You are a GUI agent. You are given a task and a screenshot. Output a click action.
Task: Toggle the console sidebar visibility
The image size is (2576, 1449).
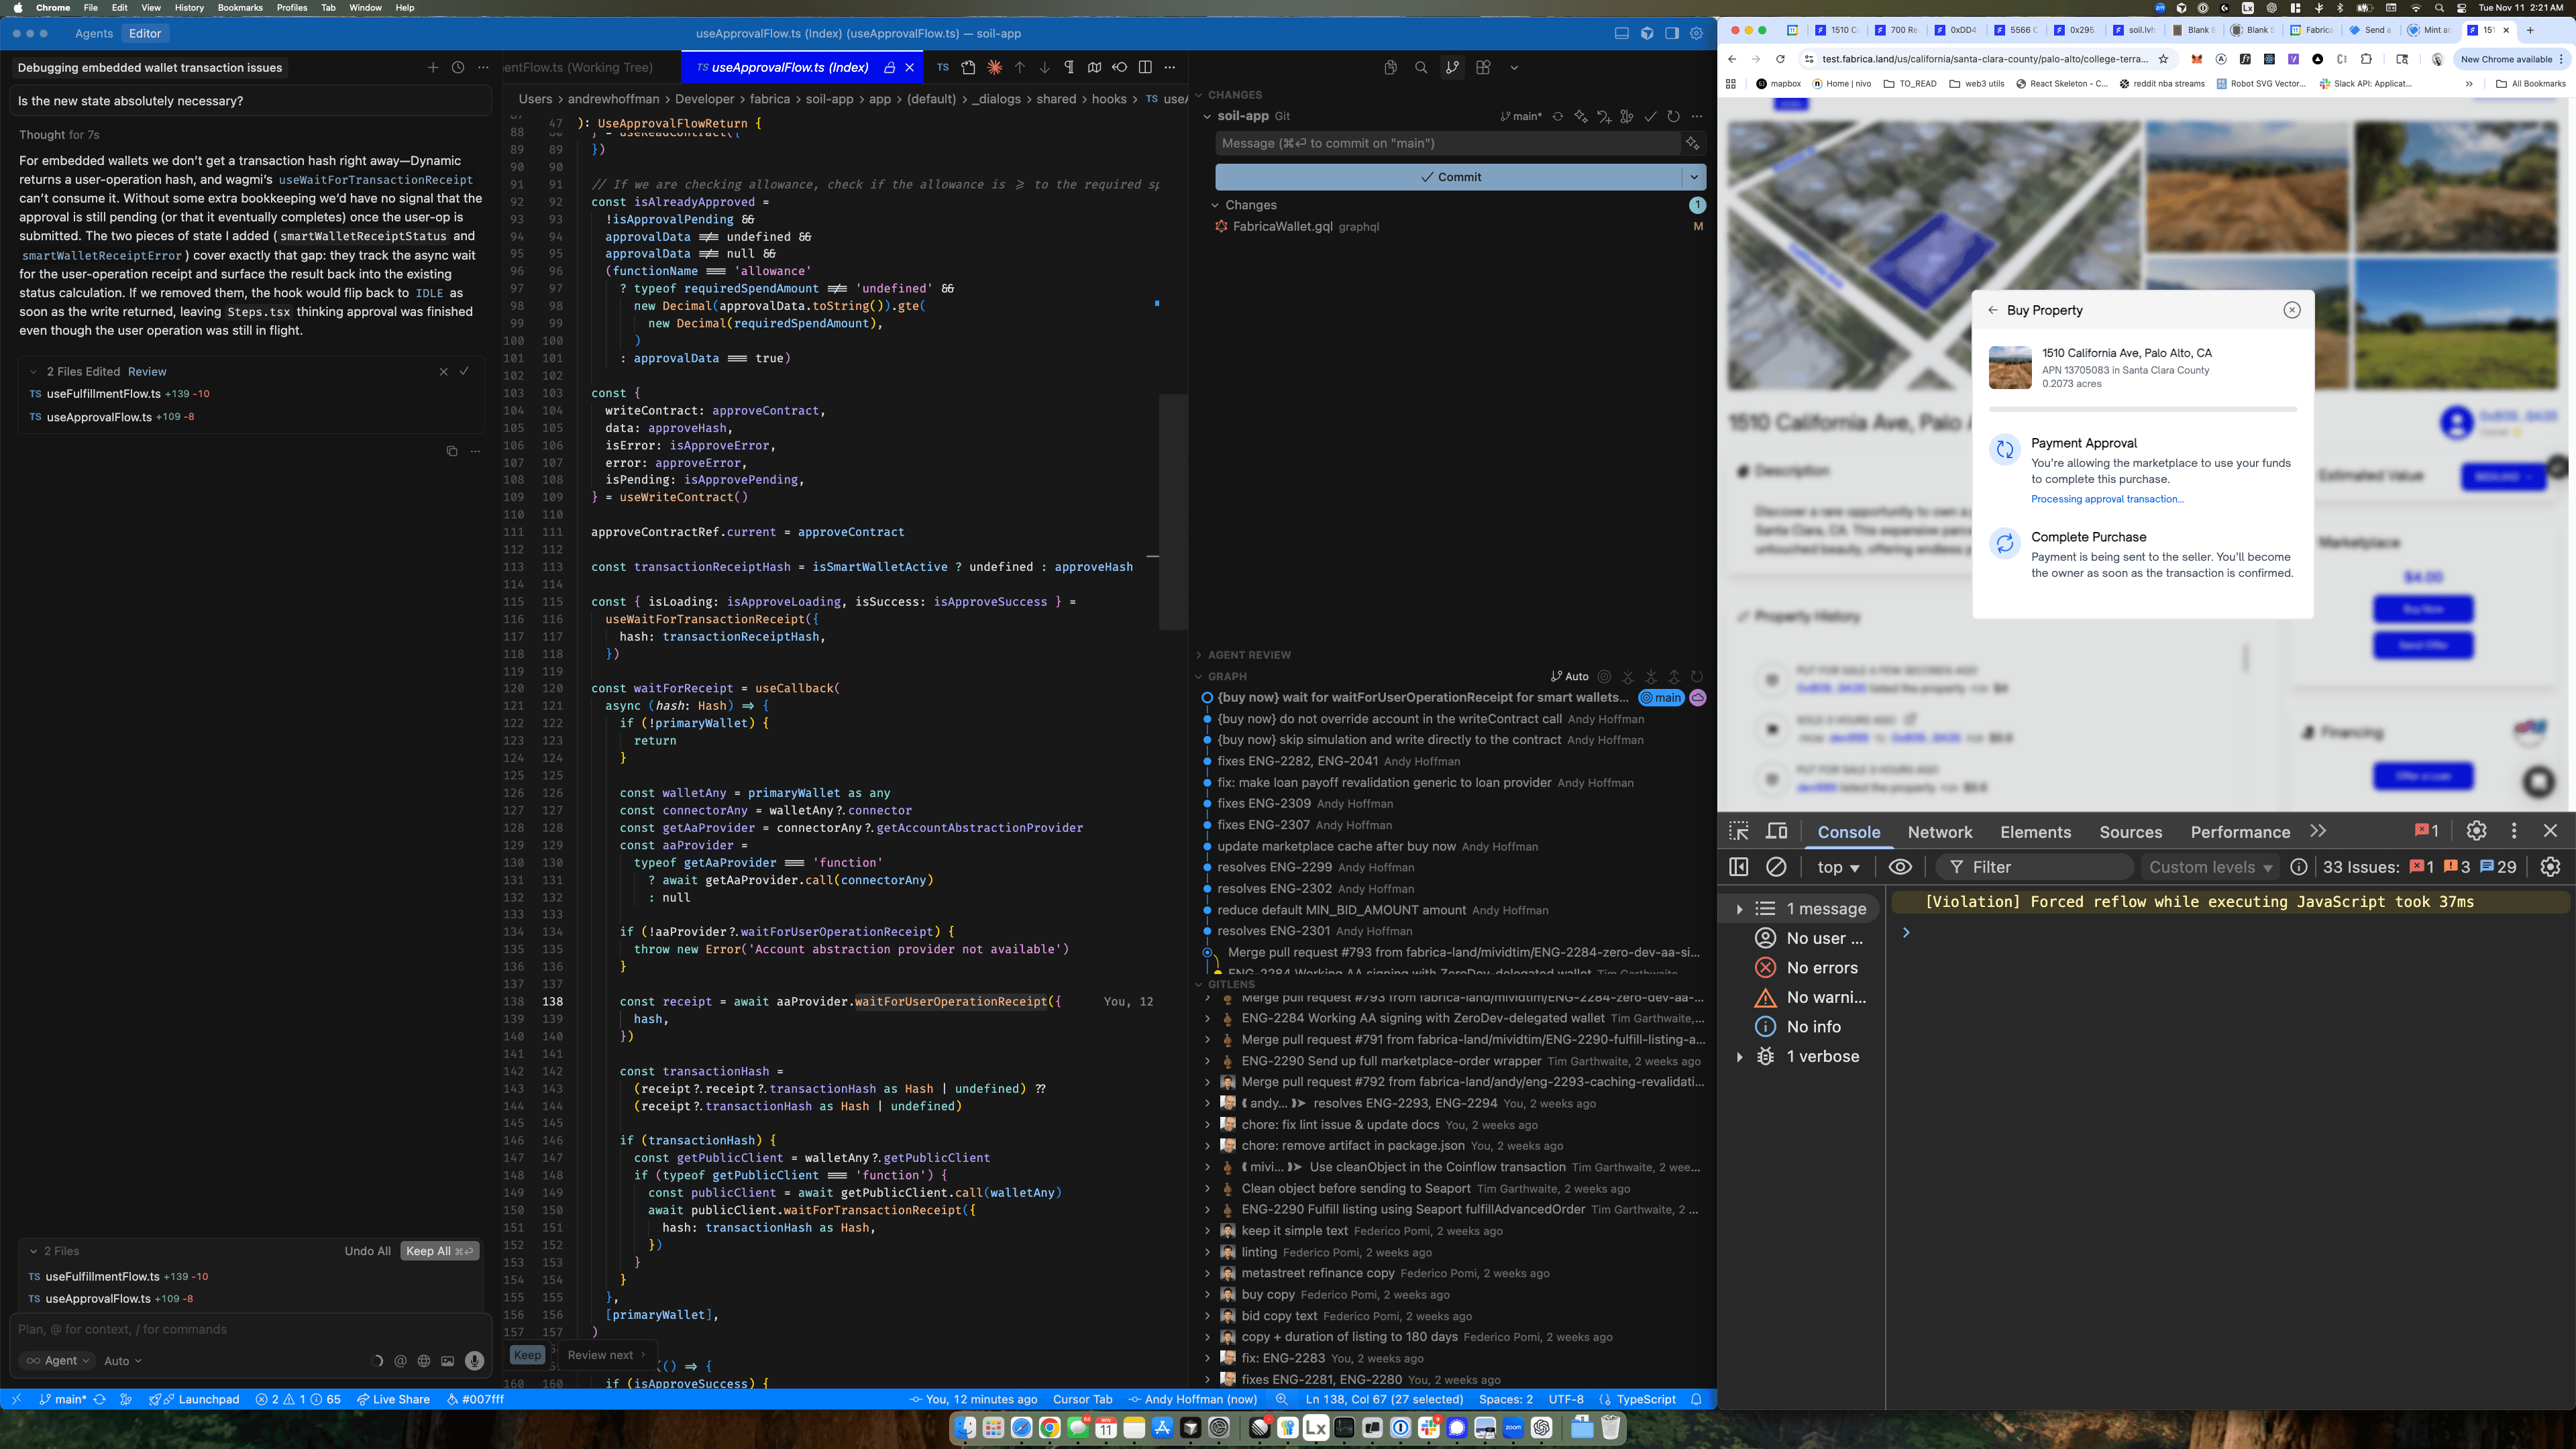pyautogui.click(x=1739, y=867)
